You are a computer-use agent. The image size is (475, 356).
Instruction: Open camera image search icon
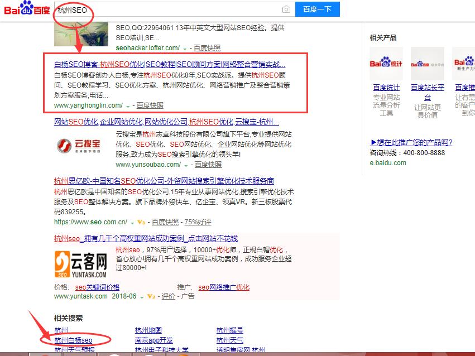[286, 9]
